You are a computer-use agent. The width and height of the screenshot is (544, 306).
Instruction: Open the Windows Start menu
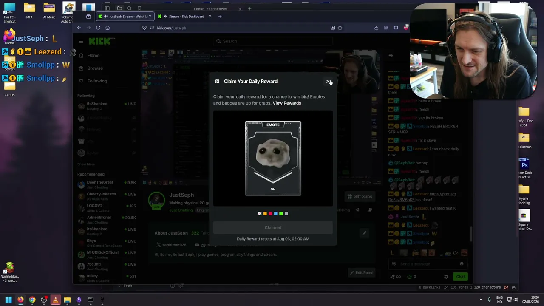point(8,300)
